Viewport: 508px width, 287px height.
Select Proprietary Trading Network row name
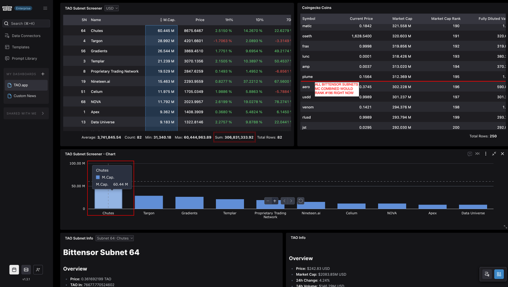pyautogui.click(x=115, y=72)
